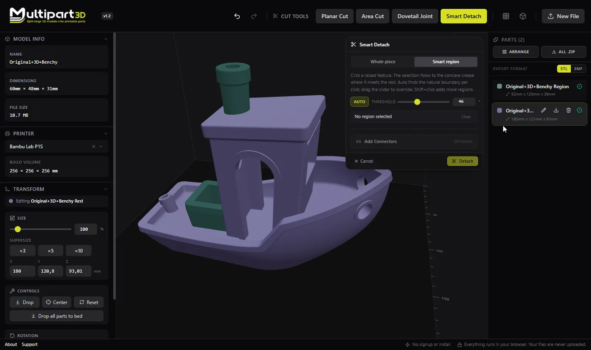Click the New File button
The width and height of the screenshot is (591, 350).
click(563, 16)
